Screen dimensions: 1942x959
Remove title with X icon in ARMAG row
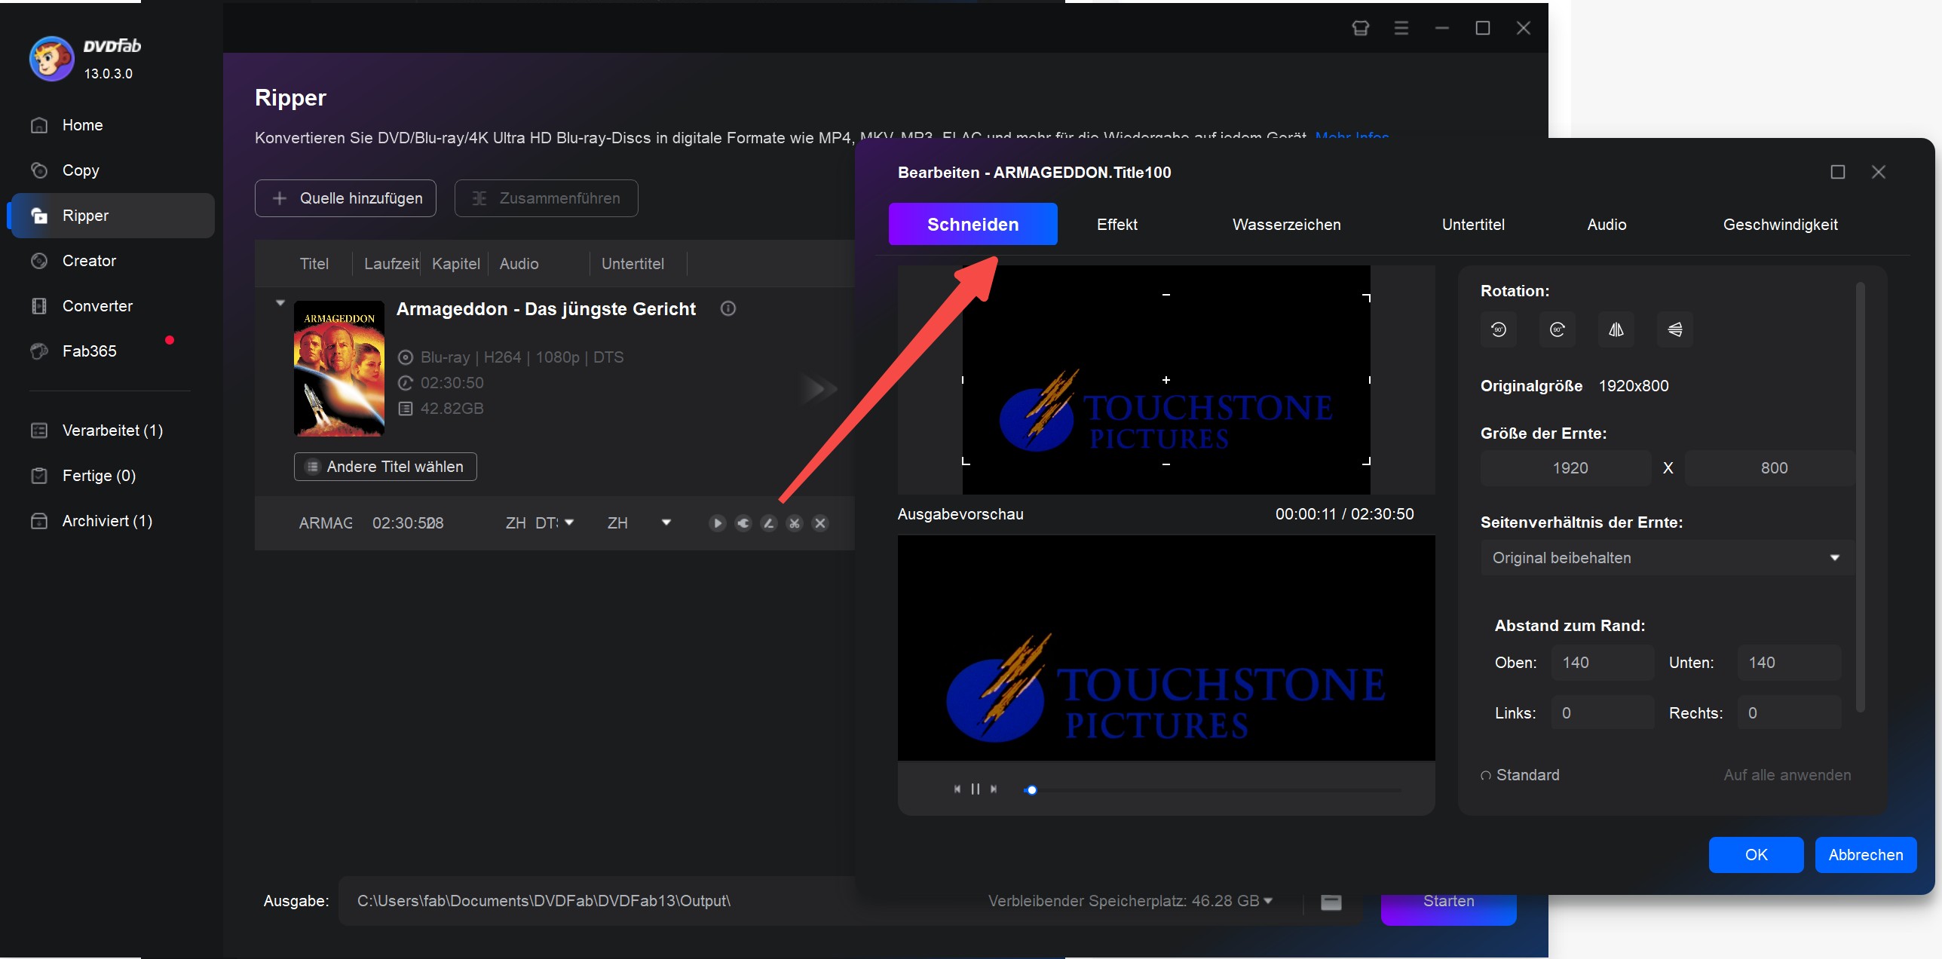[820, 523]
